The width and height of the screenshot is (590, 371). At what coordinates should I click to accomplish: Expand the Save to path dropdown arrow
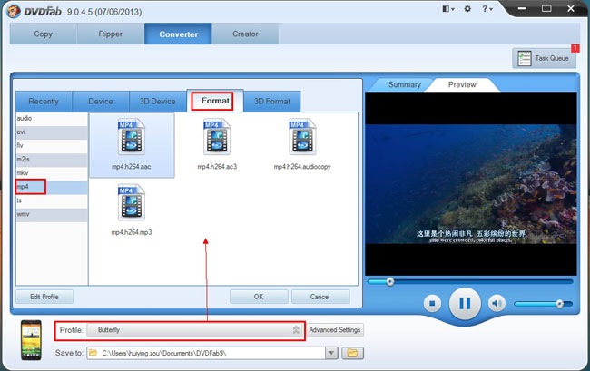pyautogui.click(x=331, y=353)
